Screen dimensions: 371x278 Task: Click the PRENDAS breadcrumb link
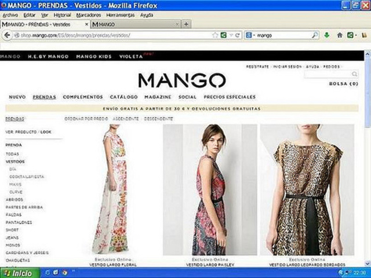pos(14,119)
